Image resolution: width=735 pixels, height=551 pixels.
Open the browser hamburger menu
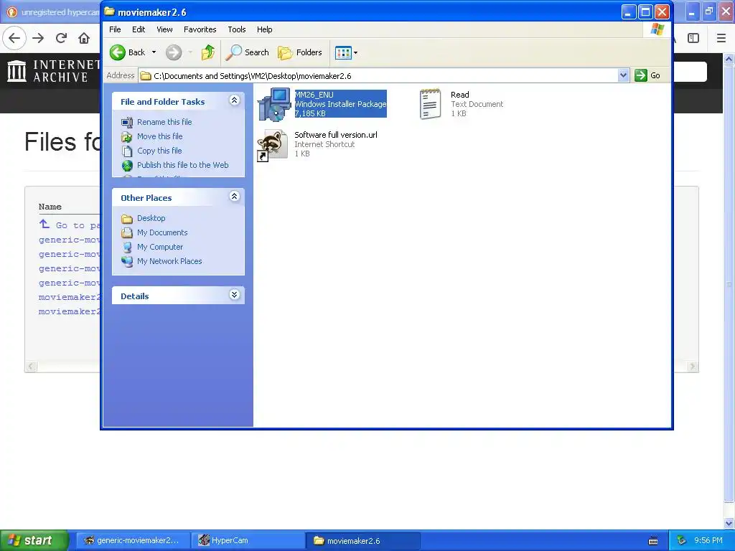721,38
